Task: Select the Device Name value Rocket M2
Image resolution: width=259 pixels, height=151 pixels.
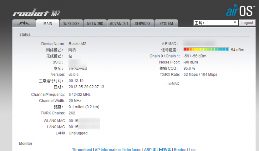Action: click(77, 44)
